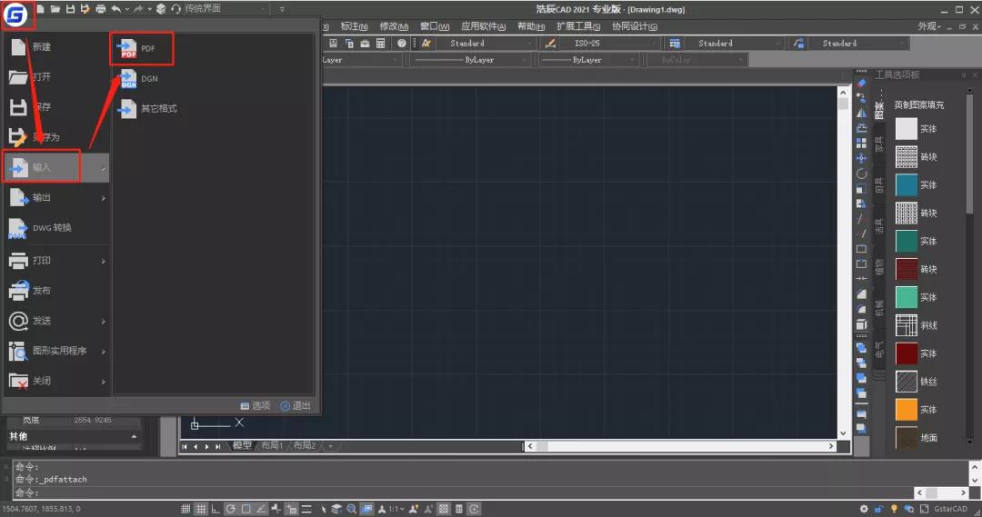Click the 退出 exit button
982x517 pixels.
(296, 405)
